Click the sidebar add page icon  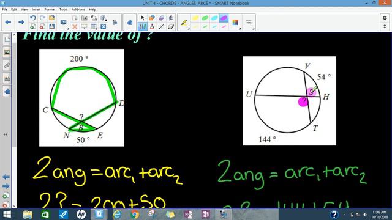click(x=6, y=196)
